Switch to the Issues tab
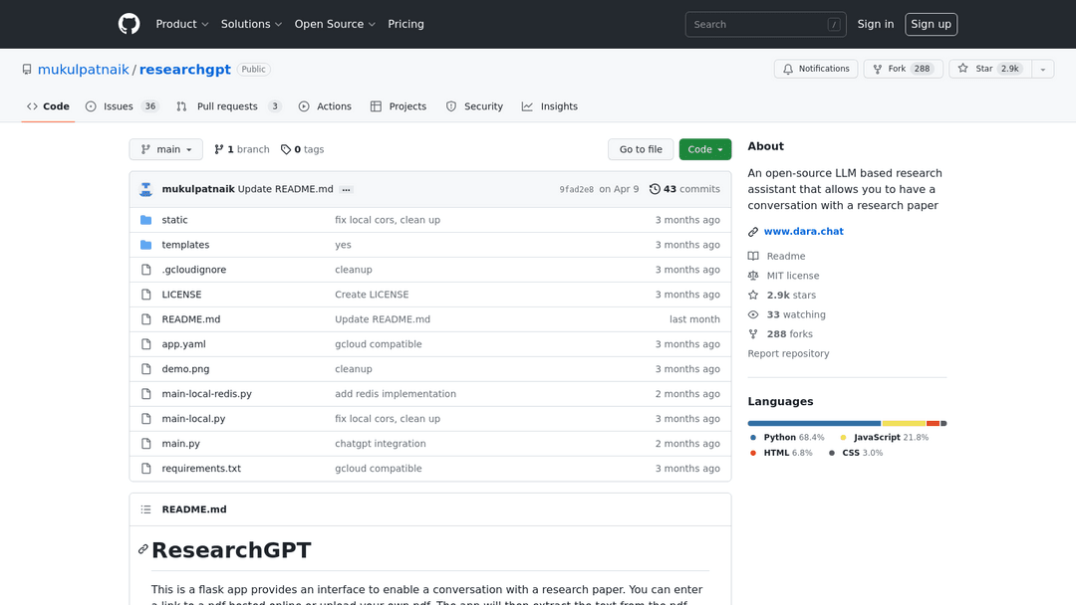This screenshot has height=605, width=1076. pyautogui.click(x=123, y=106)
